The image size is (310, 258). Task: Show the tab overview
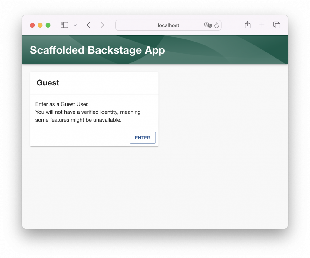click(x=277, y=25)
